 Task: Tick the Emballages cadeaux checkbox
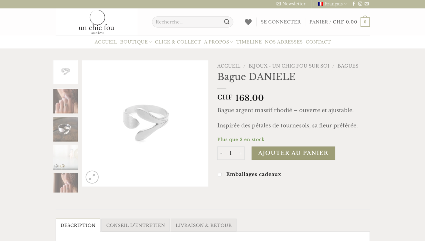(219, 175)
